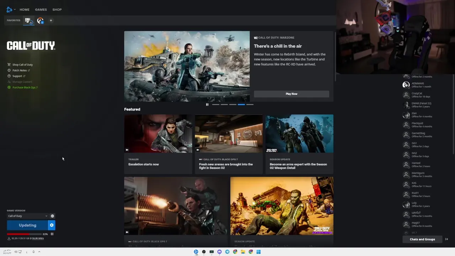Open Season 02 Weapon Detail card

point(299,144)
